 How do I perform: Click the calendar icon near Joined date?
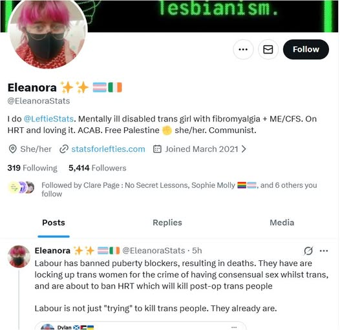click(157, 149)
